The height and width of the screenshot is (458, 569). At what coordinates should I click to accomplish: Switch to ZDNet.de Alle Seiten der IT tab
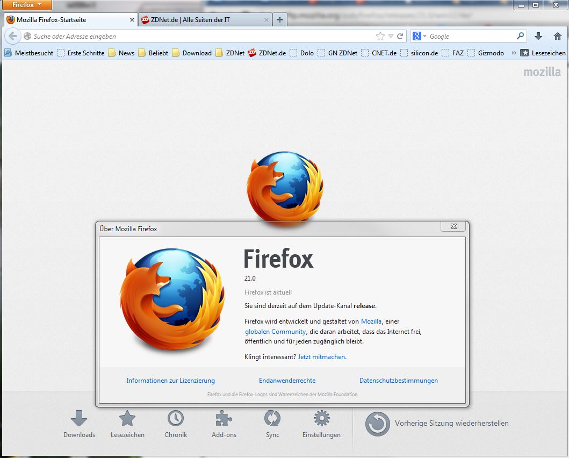pyautogui.click(x=205, y=20)
